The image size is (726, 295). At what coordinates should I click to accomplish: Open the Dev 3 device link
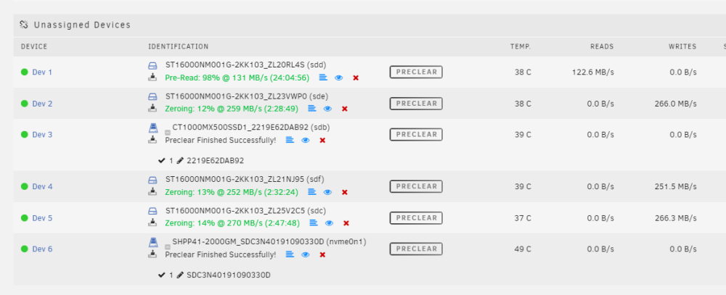click(x=42, y=135)
